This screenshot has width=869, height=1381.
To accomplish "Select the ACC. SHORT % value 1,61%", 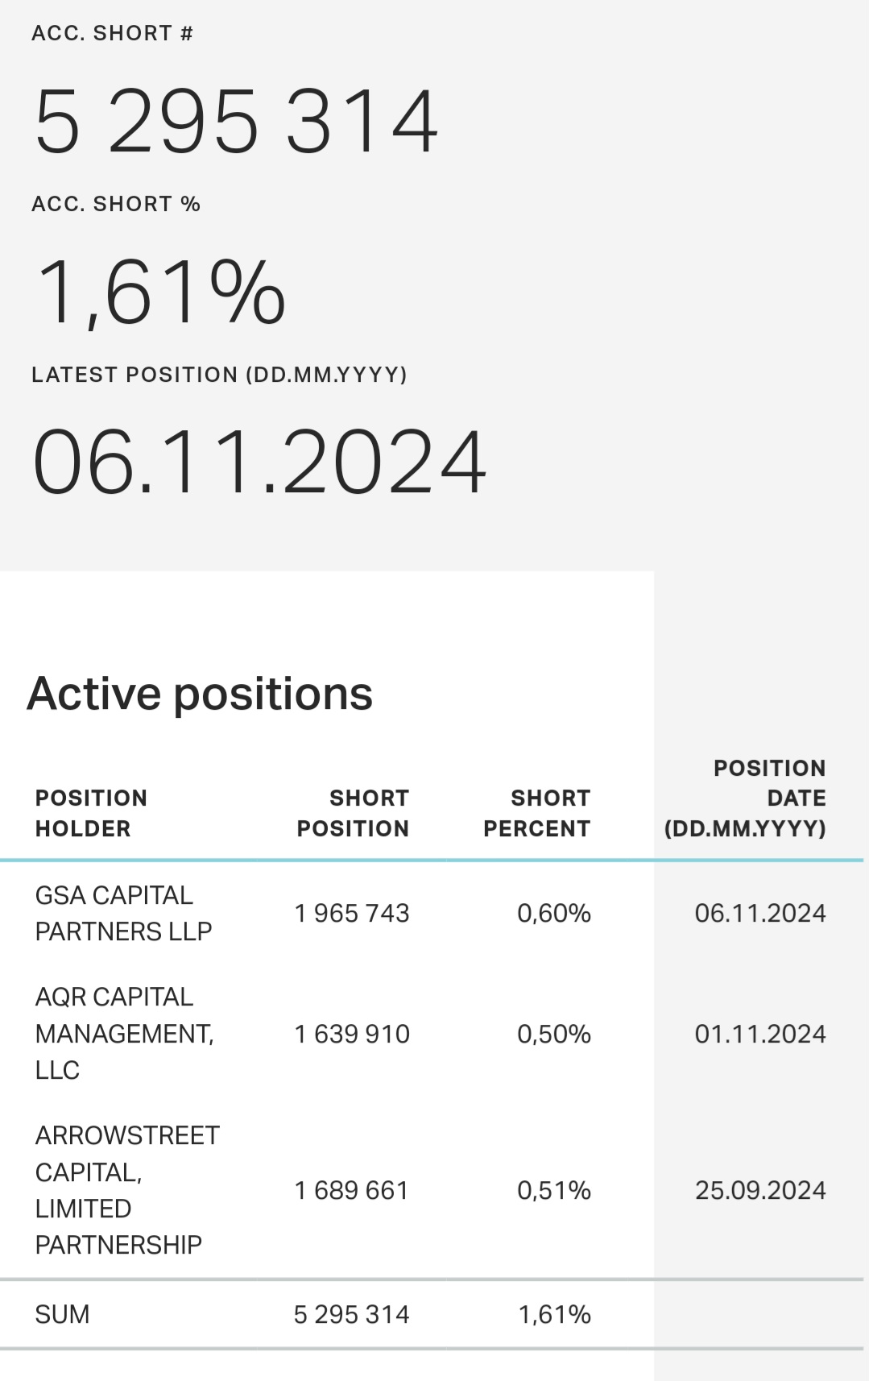I will (159, 292).
